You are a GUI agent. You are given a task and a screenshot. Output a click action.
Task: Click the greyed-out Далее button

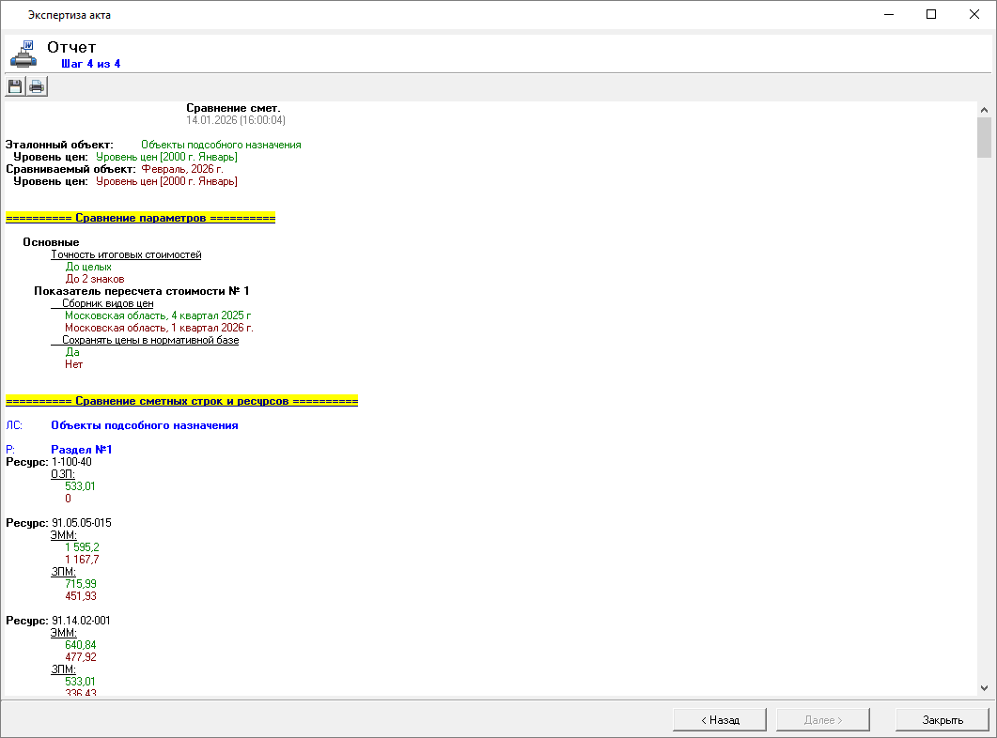tap(823, 720)
